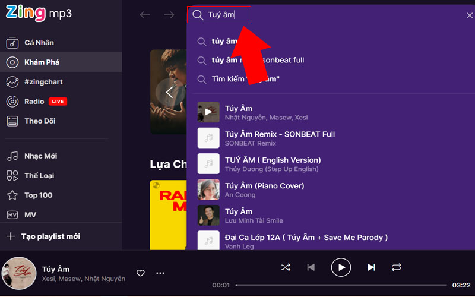Click the placeholder thumbnail of SONBEAT Remix
Image resolution: width=475 pixels, height=297 pixels.
click(x=208, y=138)
